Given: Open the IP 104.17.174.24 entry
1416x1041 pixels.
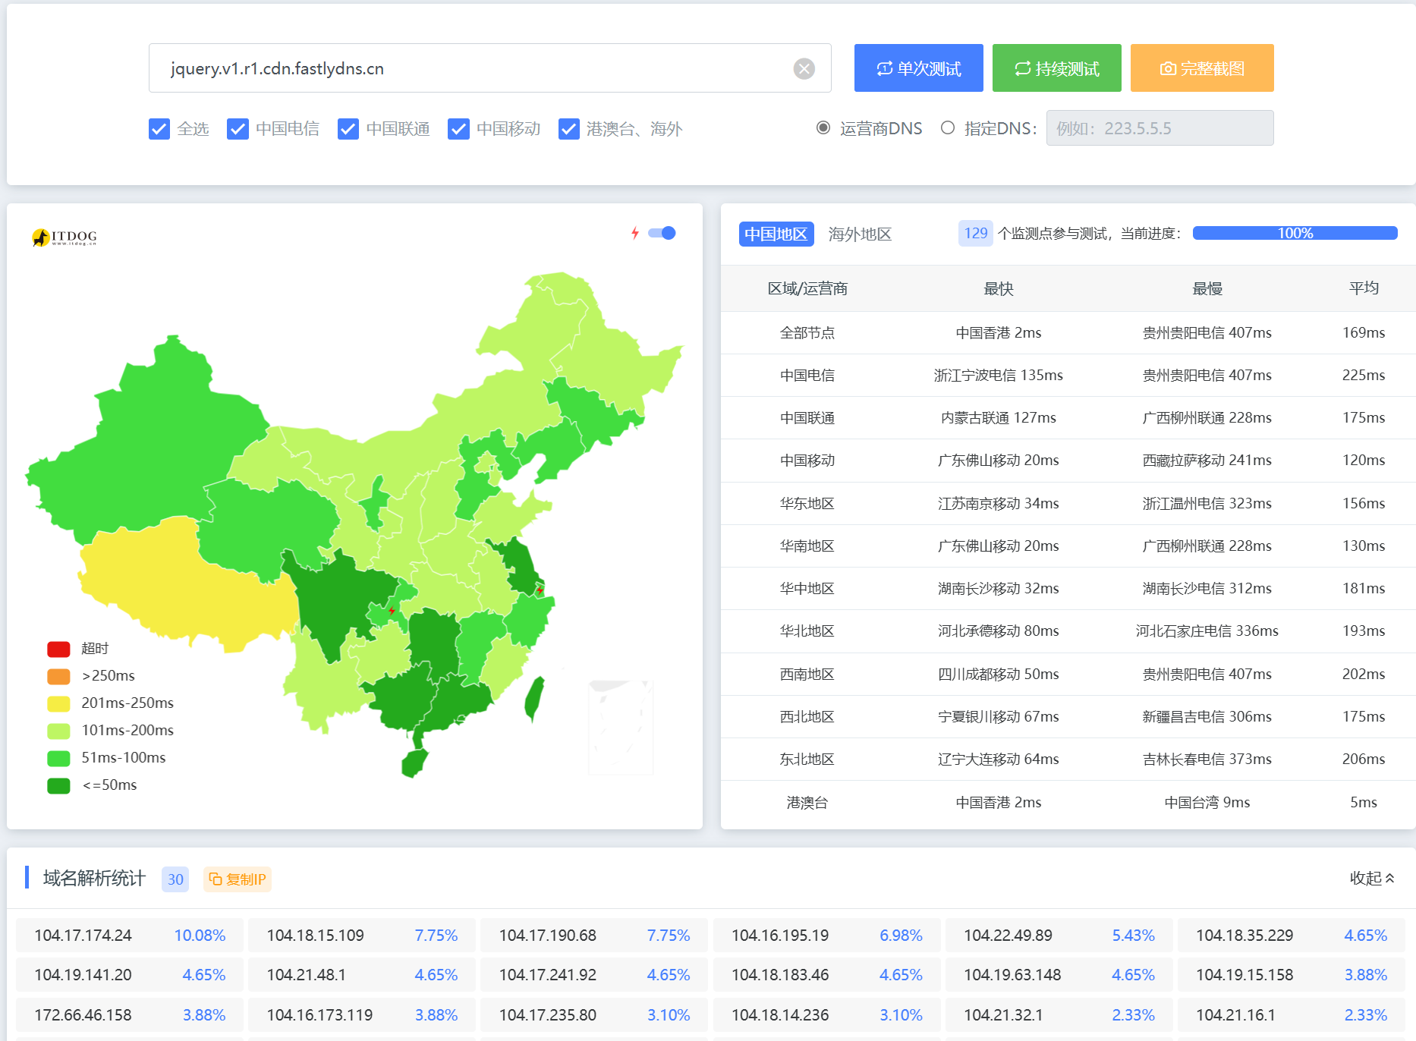Looking at the screenshot, I should tap(83, 935).
